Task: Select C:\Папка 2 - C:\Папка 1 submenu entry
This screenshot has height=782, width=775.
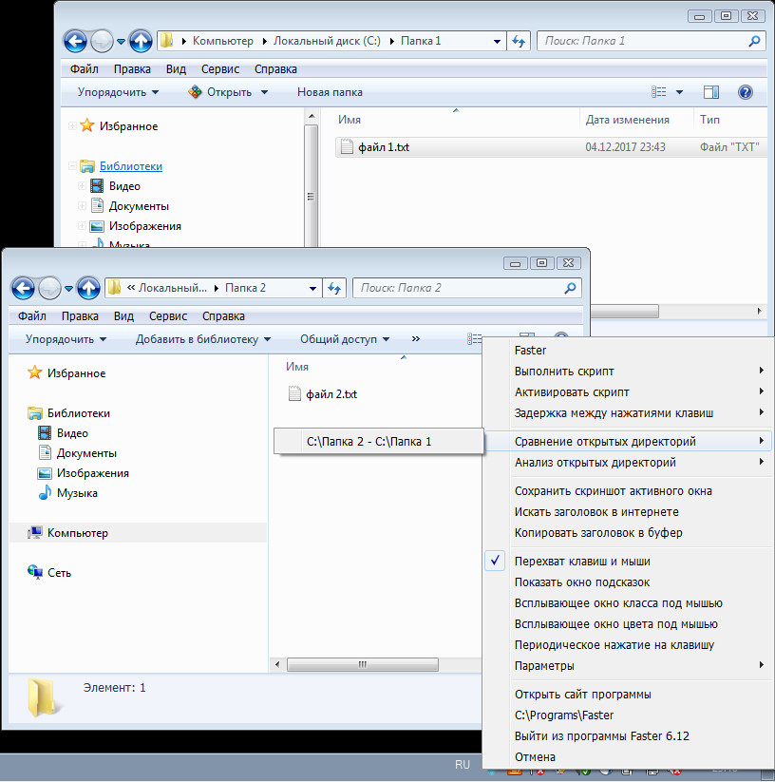Action: pyautogui.click(x=379, y=442)
